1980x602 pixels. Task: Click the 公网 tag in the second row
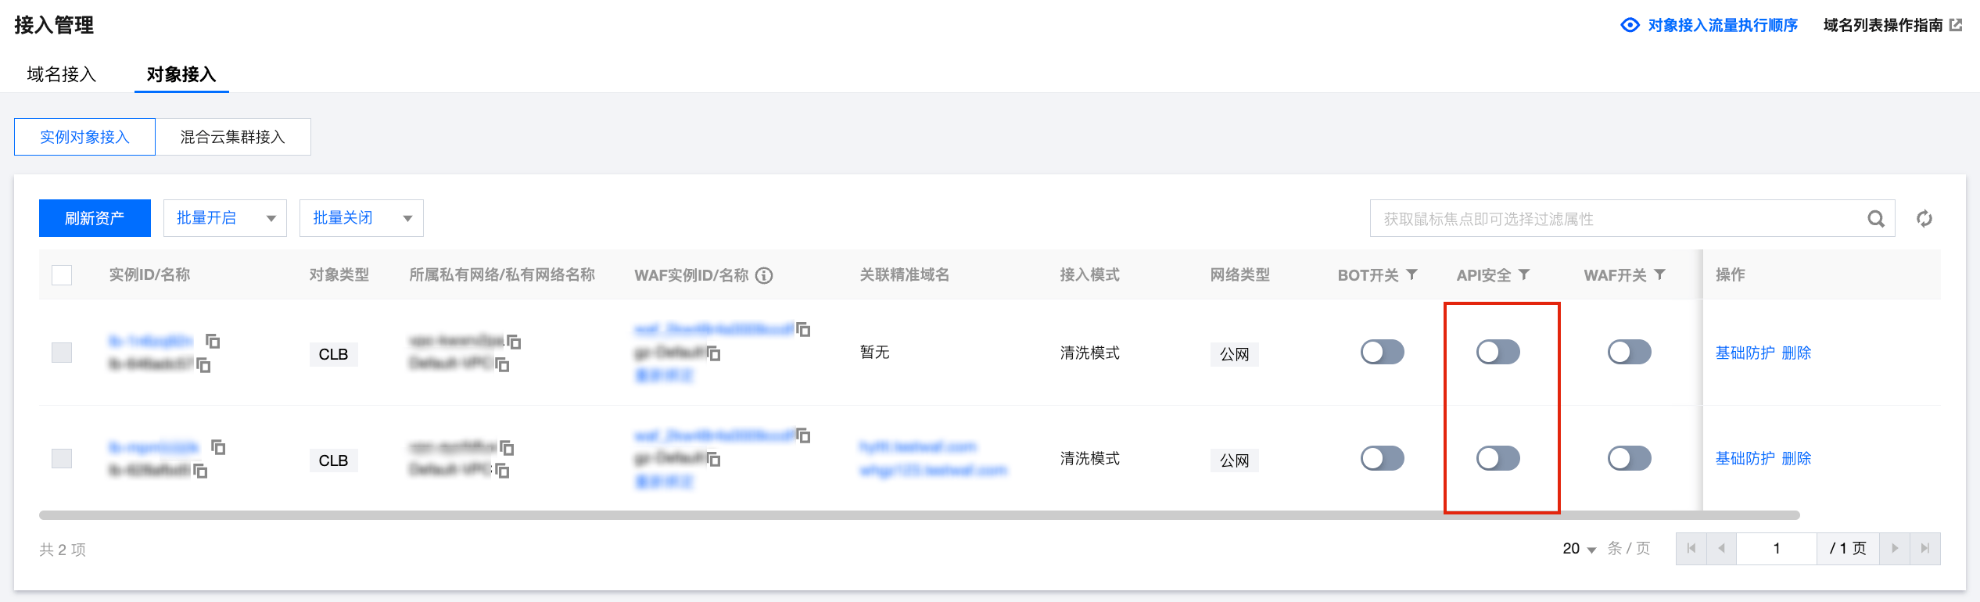point(1235,460)
